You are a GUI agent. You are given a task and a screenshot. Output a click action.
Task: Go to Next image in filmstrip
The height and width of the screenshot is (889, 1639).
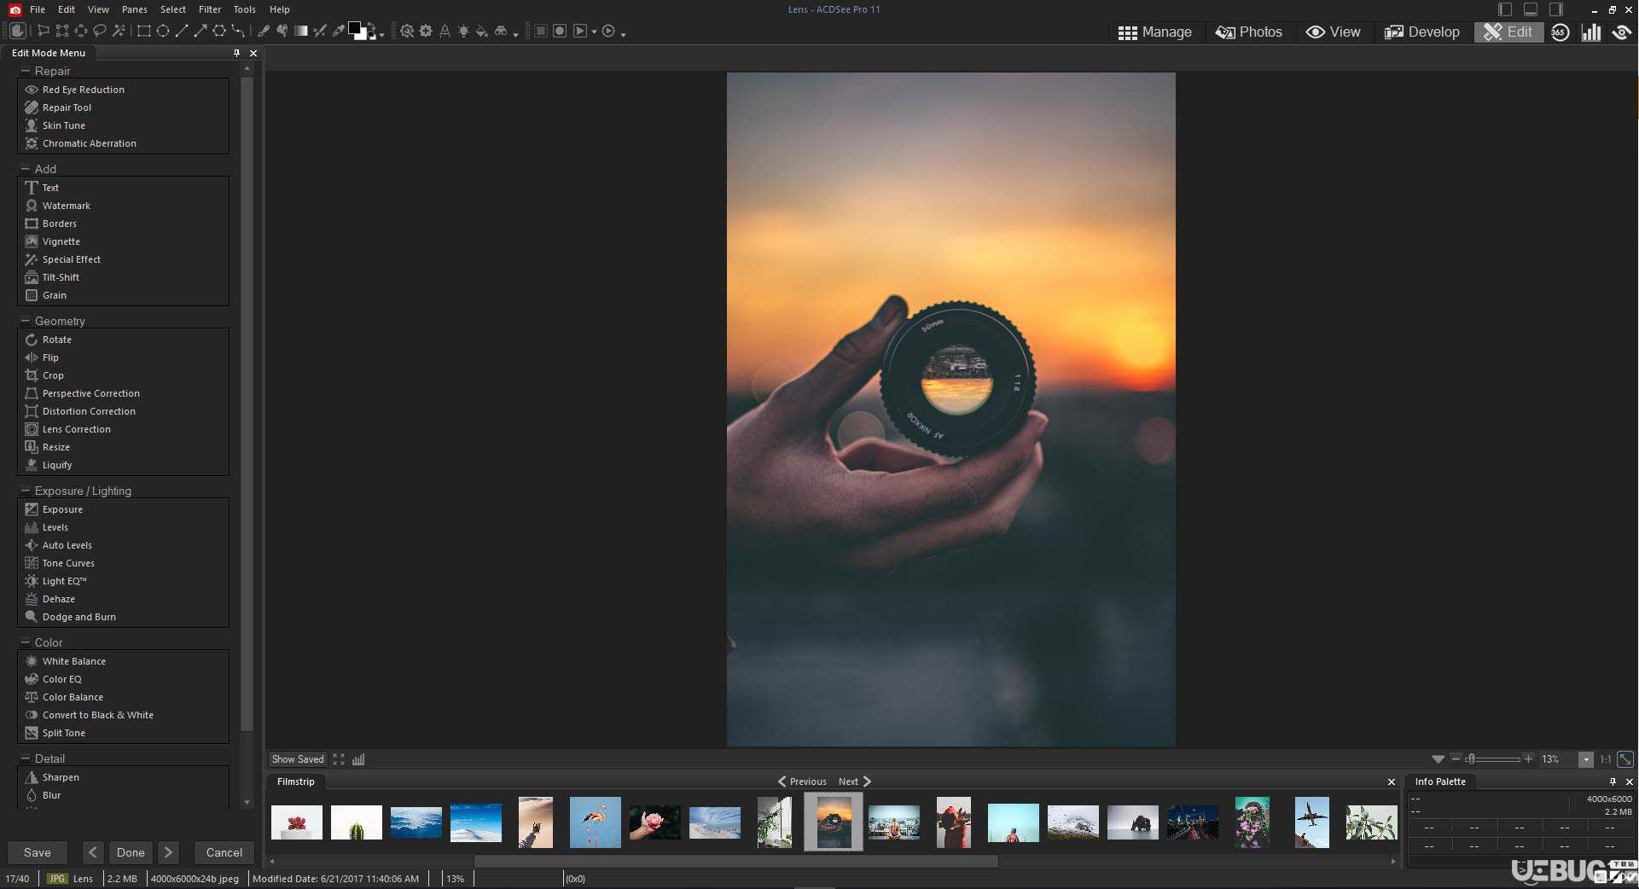[x=855, y=782]
